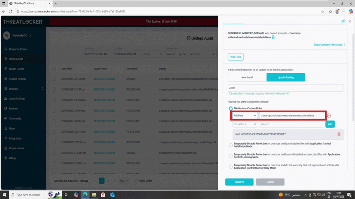Open the 100 records per page dropdown

pyautogui.click(x=124, y=181)
